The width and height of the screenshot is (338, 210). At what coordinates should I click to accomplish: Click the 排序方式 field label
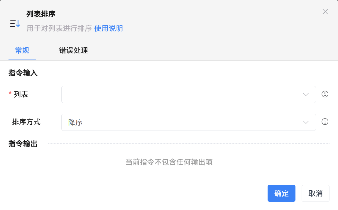point(26,122)
